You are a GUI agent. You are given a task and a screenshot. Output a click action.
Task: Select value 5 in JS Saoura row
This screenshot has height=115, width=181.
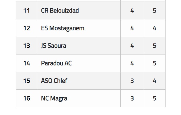pyautogui.click(x=155, y=46)
